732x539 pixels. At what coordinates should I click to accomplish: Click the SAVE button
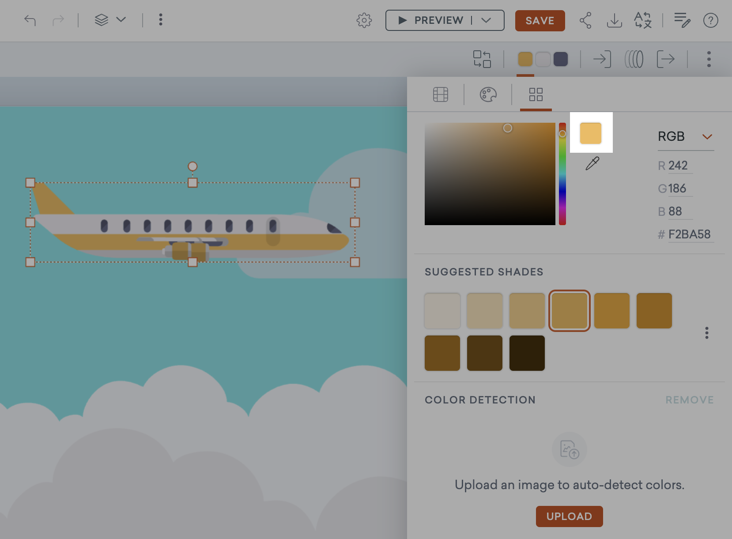(x=540, y=21)
